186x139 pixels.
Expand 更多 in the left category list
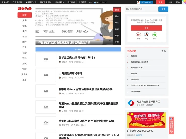[x=25, y=80]
